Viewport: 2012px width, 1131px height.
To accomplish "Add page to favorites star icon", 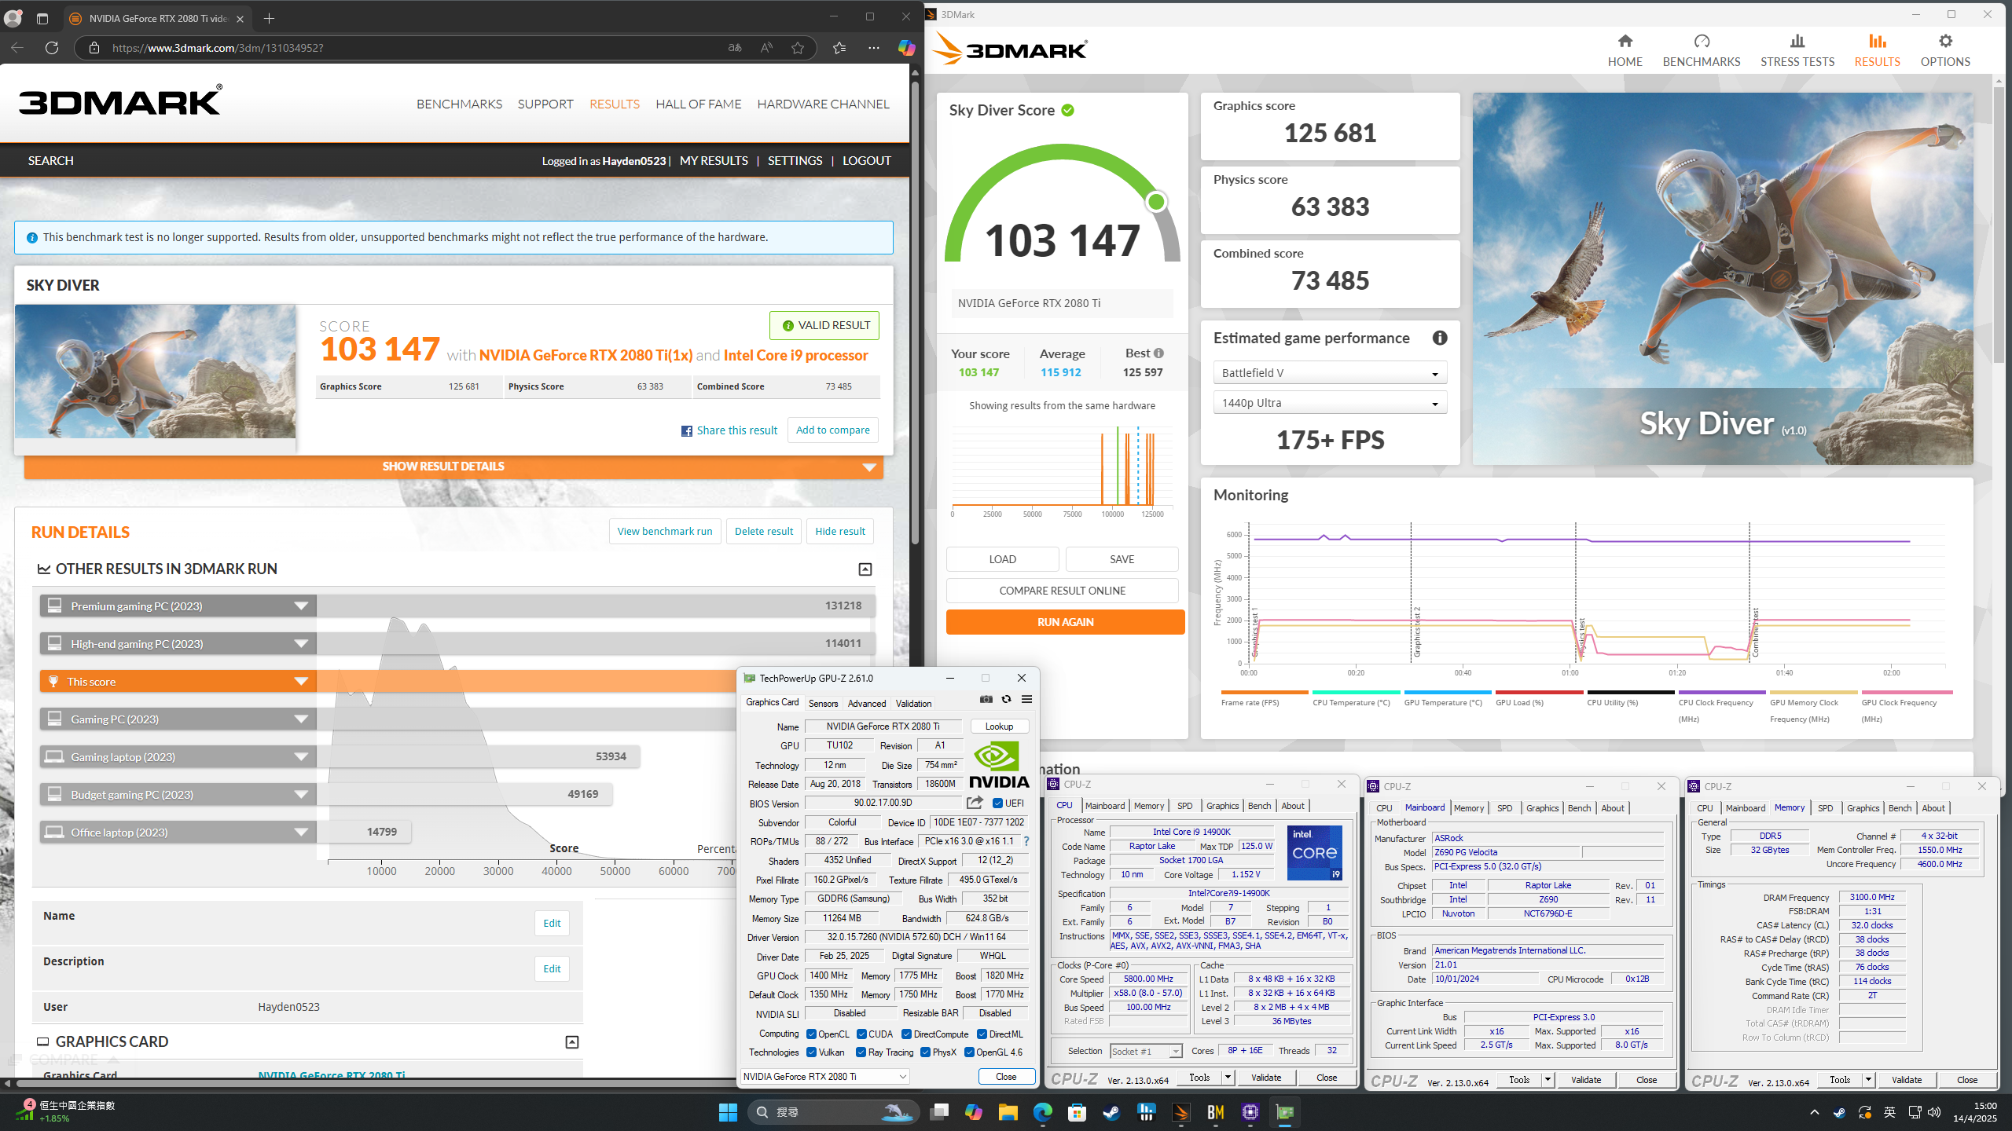I will 798,48.
